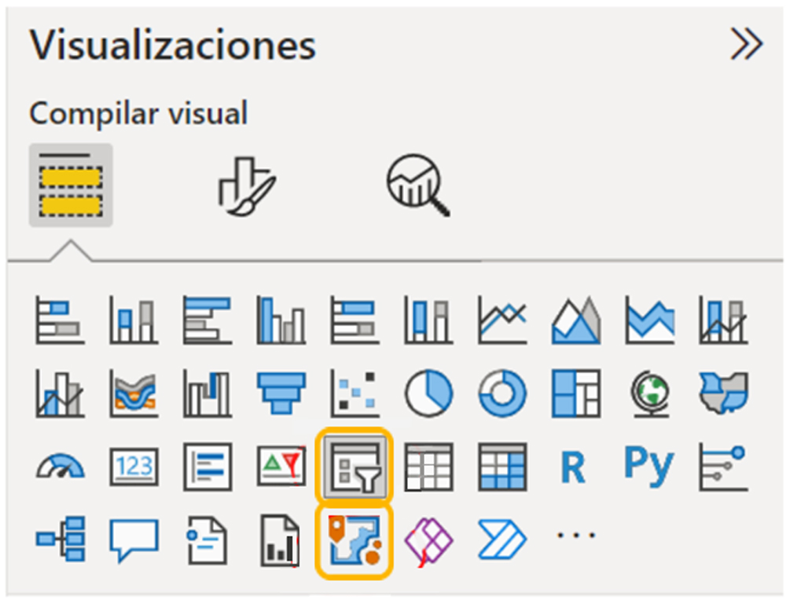Insert a funnel chart visual

281,394
